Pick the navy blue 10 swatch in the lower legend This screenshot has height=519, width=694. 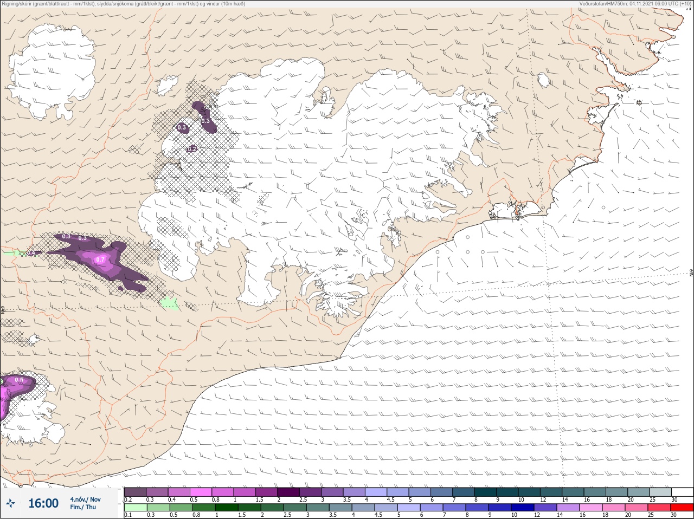(522, 508)
